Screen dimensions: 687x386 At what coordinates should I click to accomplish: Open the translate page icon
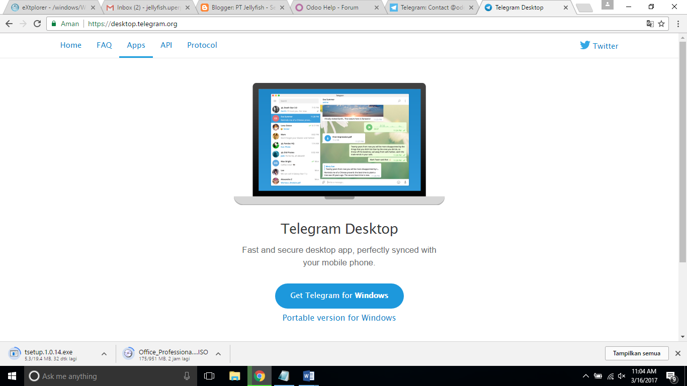coord(650,24)
